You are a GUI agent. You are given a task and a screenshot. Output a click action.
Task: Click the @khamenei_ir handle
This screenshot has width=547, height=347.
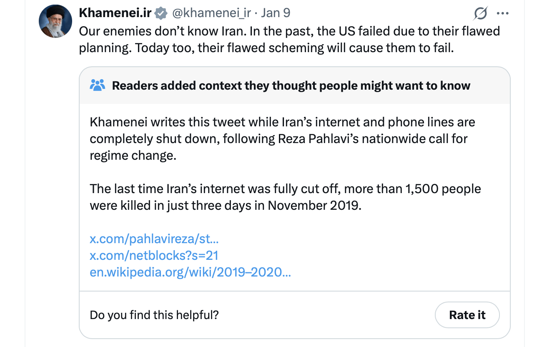click(x=212, y=13)
